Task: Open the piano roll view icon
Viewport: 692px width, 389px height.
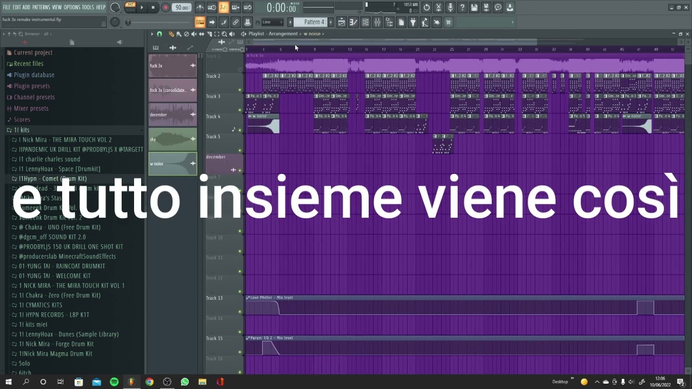Action: point(353,22)
